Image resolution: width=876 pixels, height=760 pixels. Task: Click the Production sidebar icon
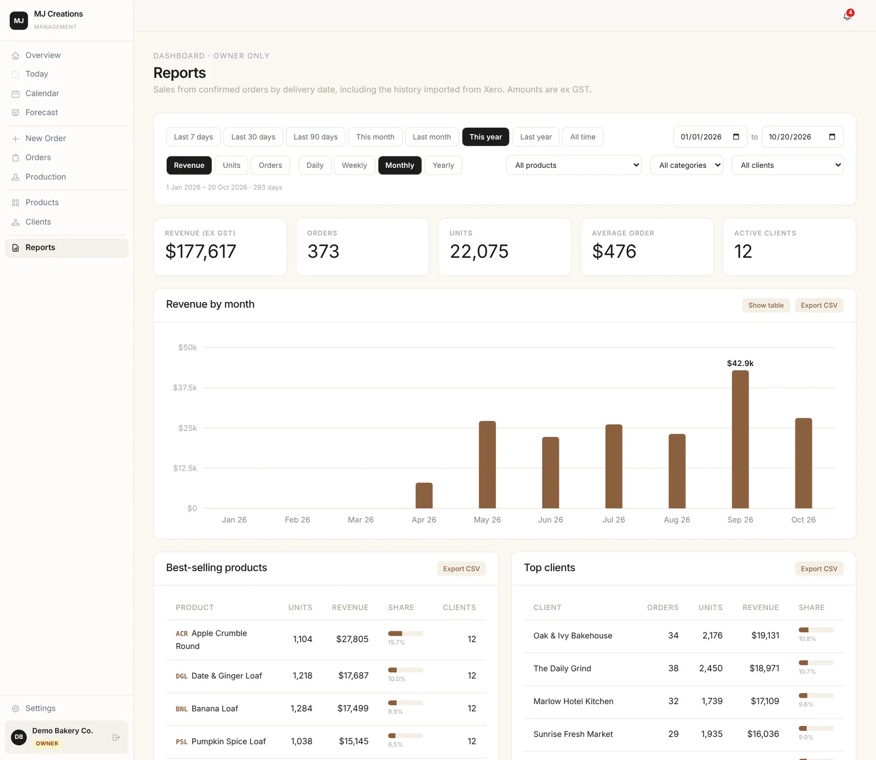[x=15, y=177]
